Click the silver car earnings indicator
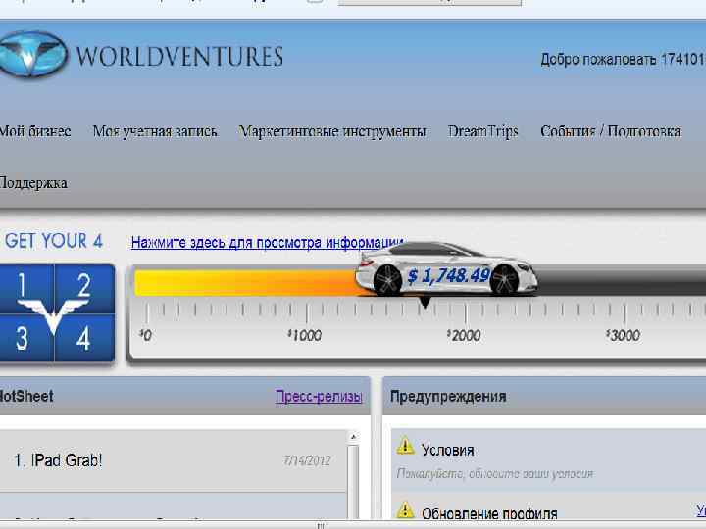Image resolution: width=706 pixels, height=529 pixels. pyautogui.click(x=446, y=269)
